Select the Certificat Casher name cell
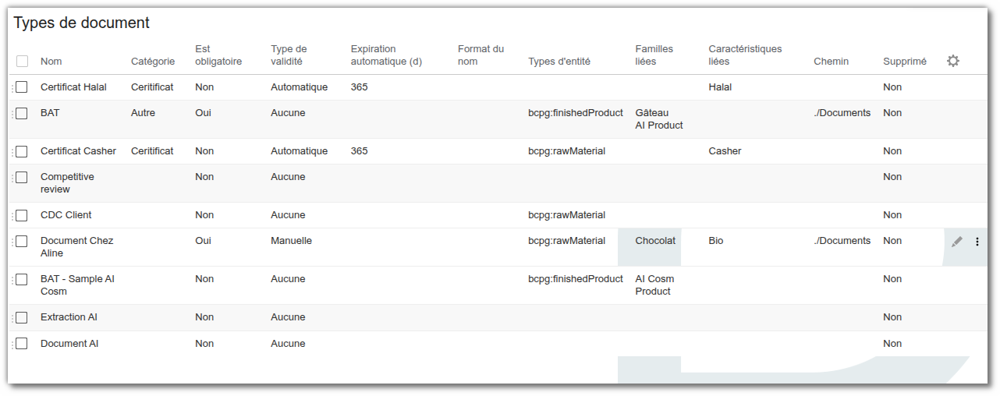This screenshot has height=396, width=1000. pyautogui.click(x=78, y=151)
